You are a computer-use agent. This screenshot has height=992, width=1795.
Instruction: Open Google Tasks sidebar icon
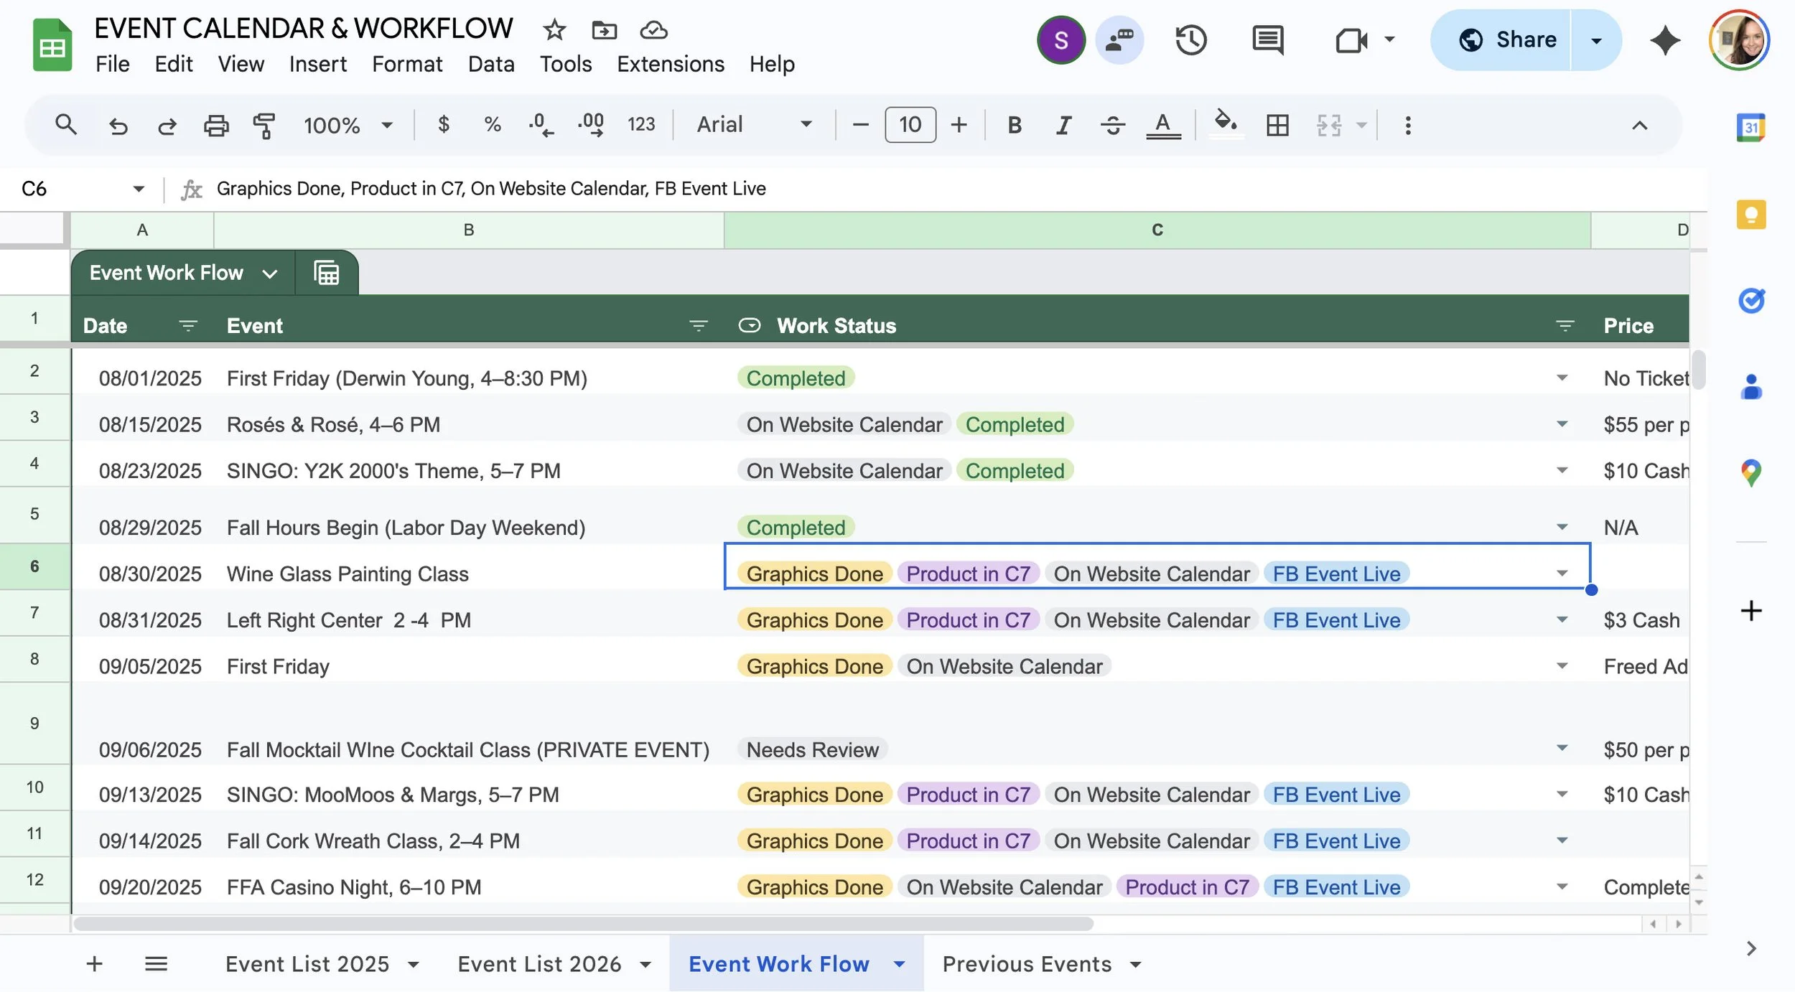(x=1750, y=300)
